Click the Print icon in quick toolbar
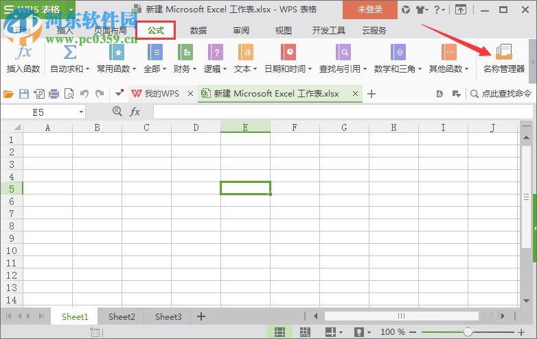 (54, 94)
